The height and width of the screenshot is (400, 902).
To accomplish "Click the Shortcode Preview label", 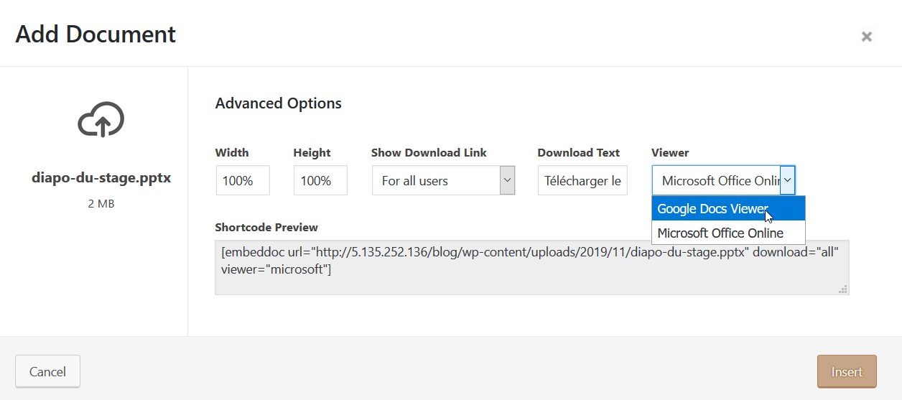I will point(266,227).
